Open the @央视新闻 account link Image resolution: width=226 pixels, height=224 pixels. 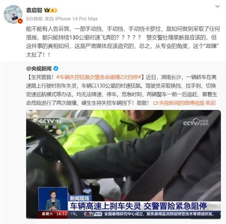[x=39, y=69]
